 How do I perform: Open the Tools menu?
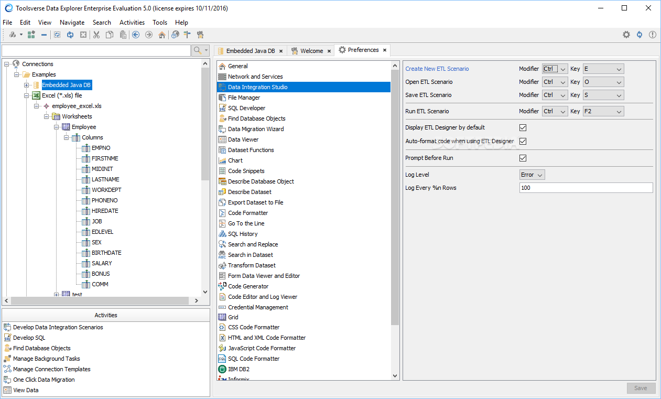click(160, 23)
